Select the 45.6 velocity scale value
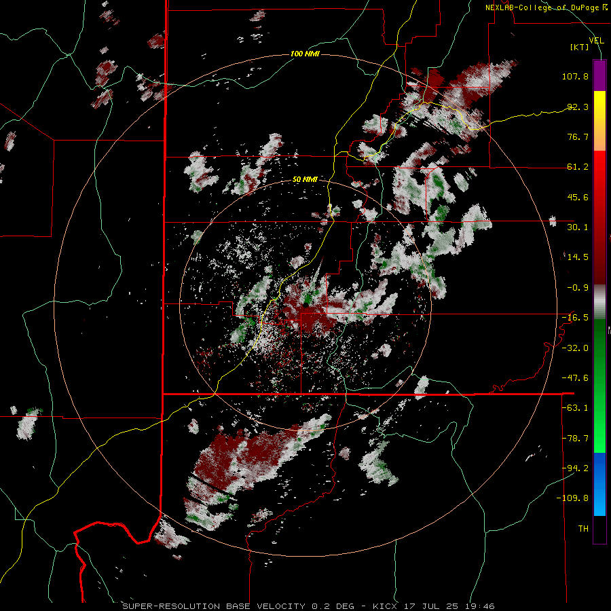Viewport: 611px width, 611px height. pyautogui.click(x=578, y=197)
